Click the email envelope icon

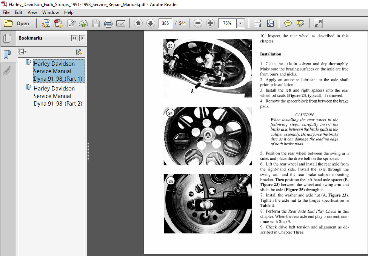click(121, 23)
